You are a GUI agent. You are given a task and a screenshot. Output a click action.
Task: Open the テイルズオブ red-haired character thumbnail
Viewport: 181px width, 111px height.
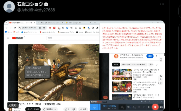(x=122, y=87)
